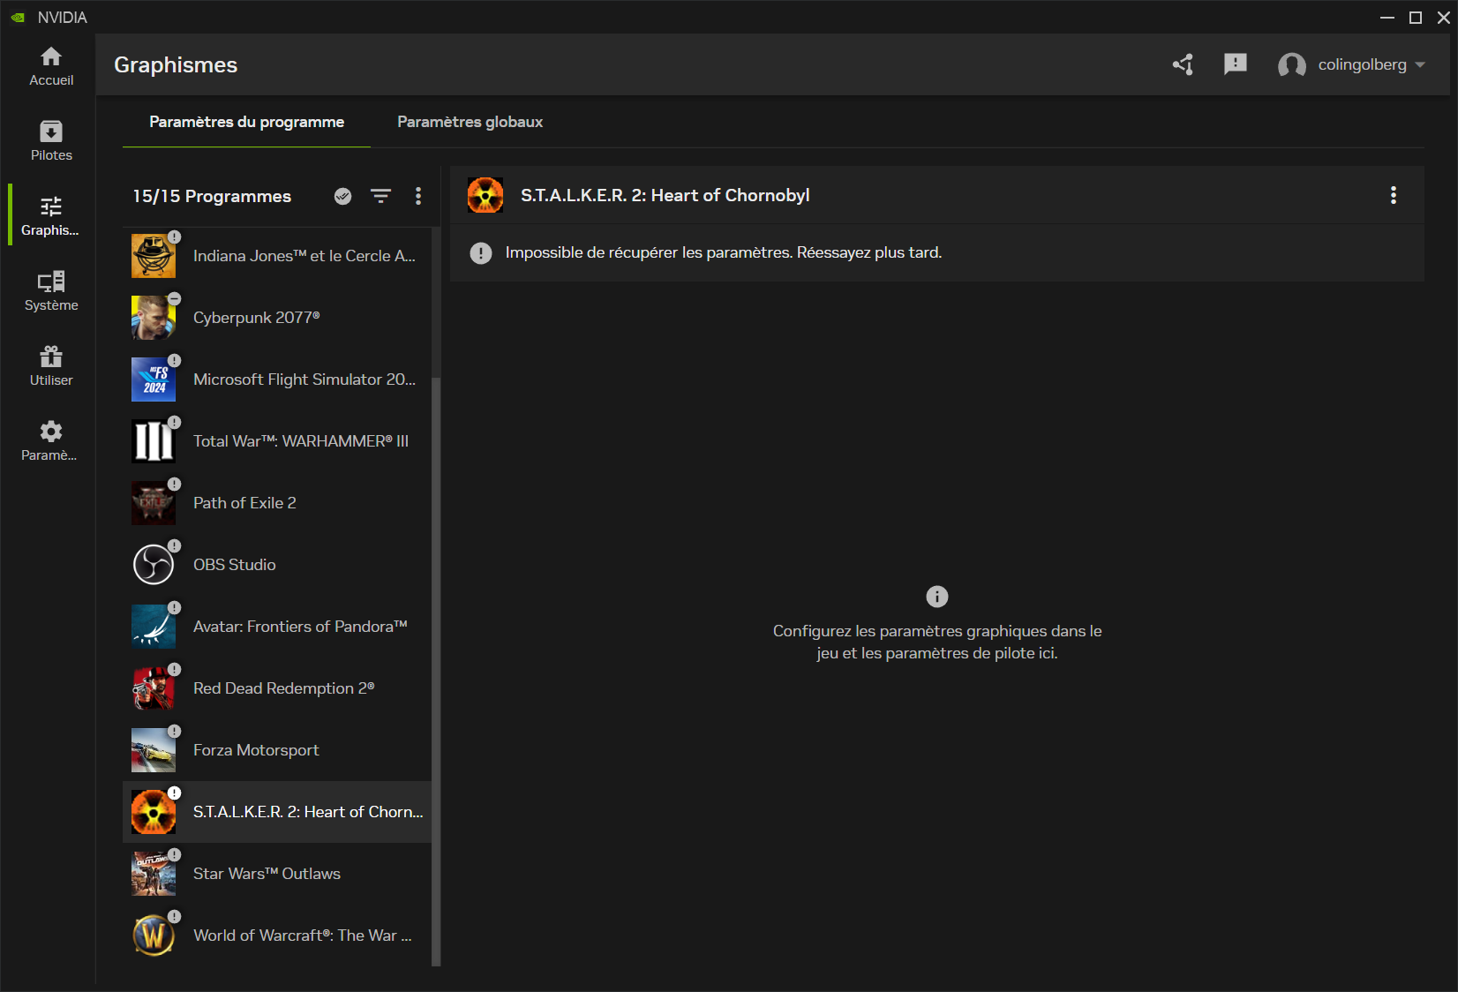This screenshot has width=1458, height=992.
Task: Click the Cyberpunk 2077 game thumbnail
Action: (154, 318)
